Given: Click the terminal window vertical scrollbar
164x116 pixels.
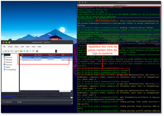Looking at the screenshot, I should [160, 38].
